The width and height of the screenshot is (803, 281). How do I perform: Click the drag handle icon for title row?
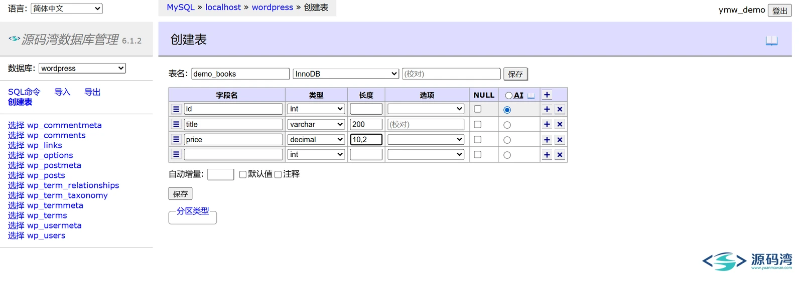click(x=176, y=124)
